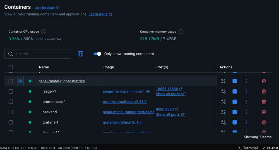Toggle Only show running containers switch
Screen dimensions: 279x150
[x=97, y=54]
